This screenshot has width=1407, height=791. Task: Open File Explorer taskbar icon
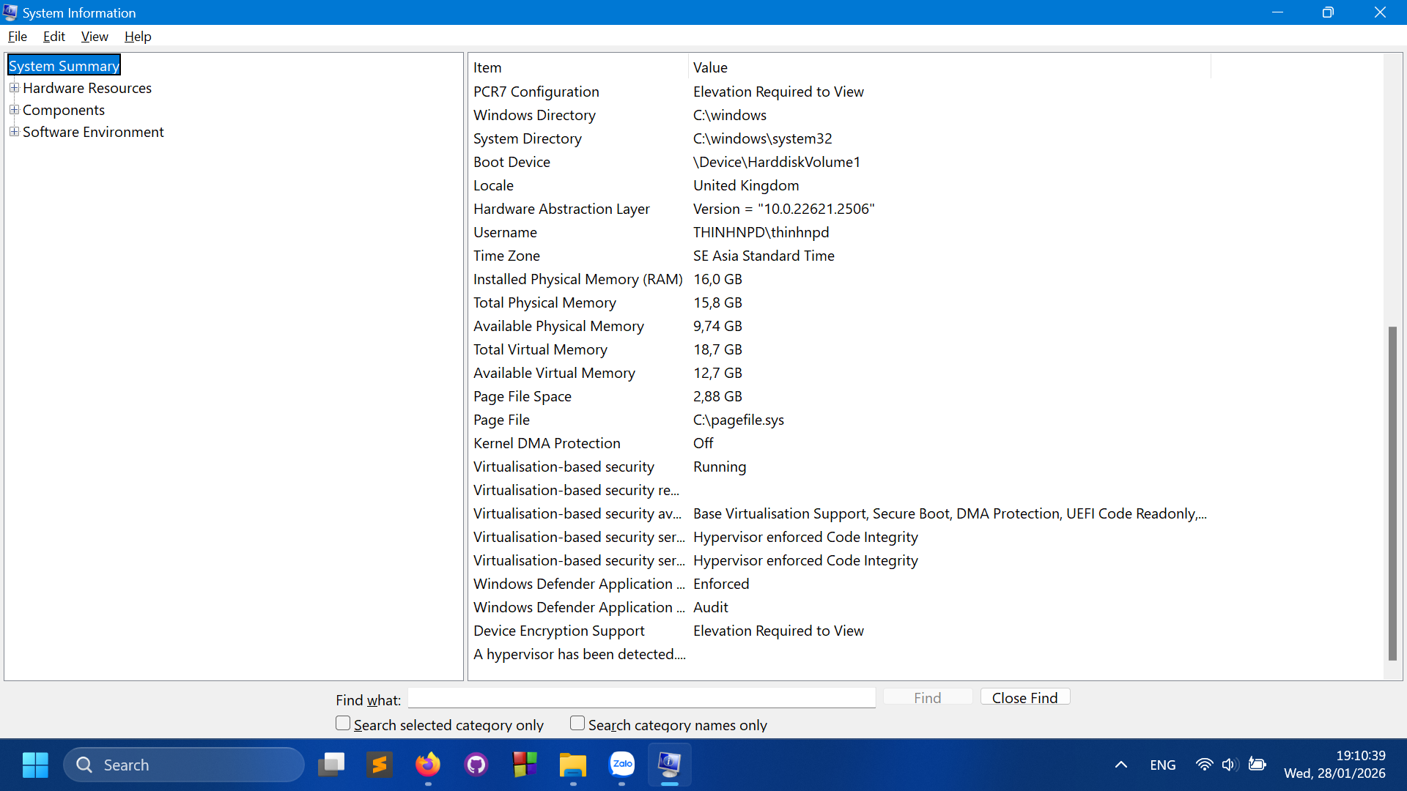(573, 765)
